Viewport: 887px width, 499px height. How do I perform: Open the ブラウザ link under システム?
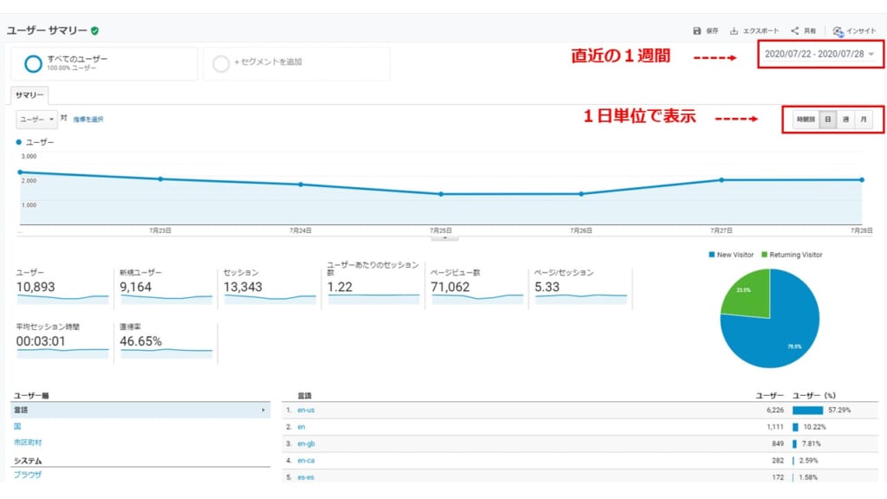coord(28,475)
